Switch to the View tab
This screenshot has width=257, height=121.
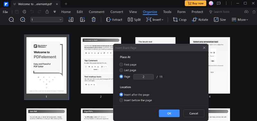click(x=133, y=12)
